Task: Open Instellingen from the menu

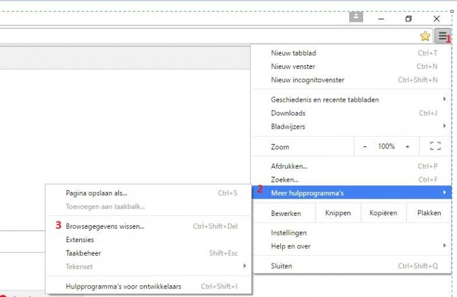Action: (x=289, y=232)
